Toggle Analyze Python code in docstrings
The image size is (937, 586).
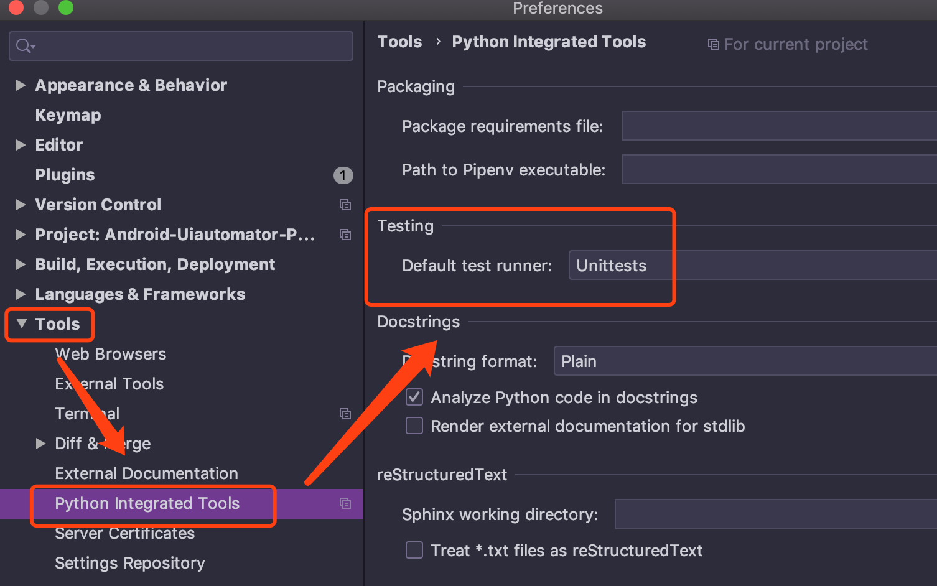tap(414, 397)
